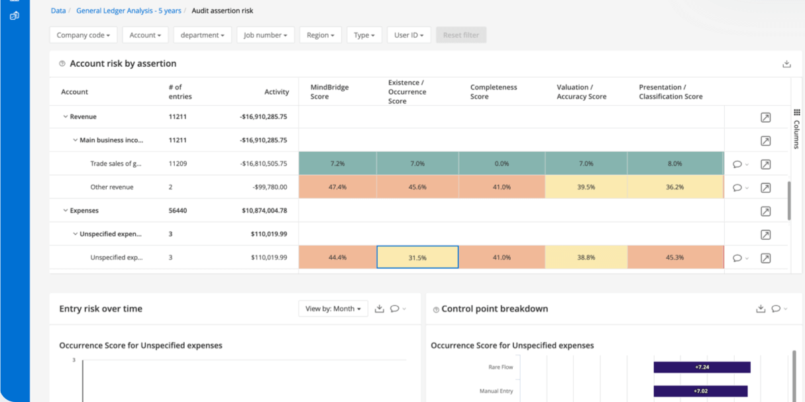
Task: Open help icon beside Account risk by assertion
Action: pos(62,64)
